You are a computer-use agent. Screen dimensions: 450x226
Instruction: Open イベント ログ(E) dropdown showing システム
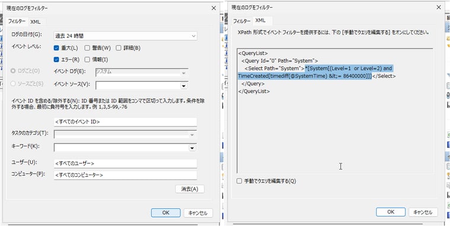[142, 72]
